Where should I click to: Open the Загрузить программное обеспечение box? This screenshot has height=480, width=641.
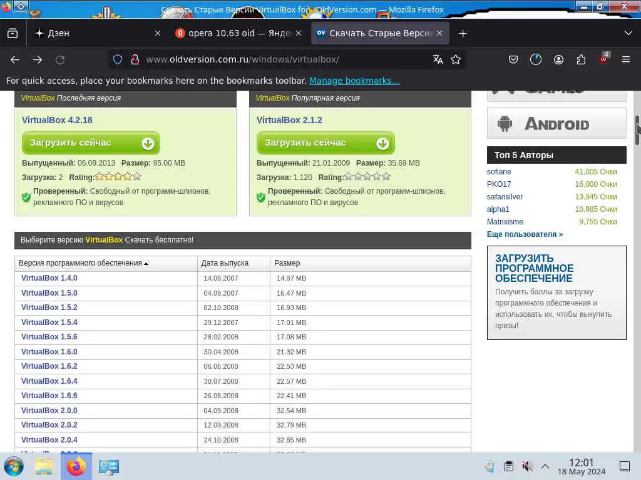[x=556, y=292]
